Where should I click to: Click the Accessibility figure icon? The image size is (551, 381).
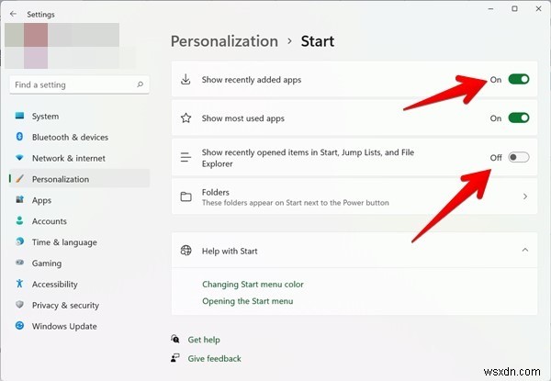pos(19,284)
